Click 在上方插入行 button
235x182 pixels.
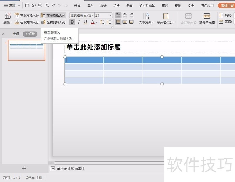(x=27, y=15)
